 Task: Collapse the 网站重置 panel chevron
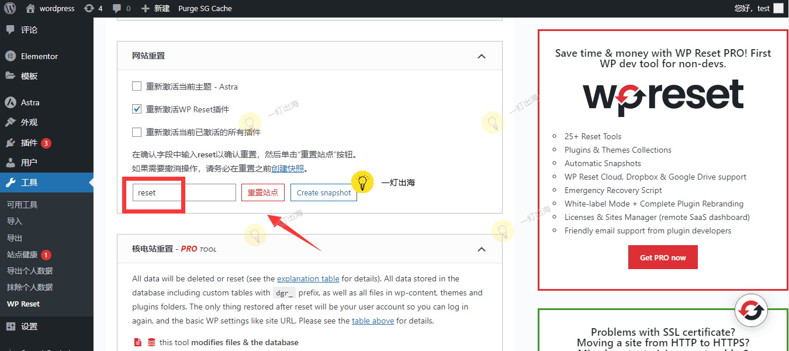click(481, 56)
